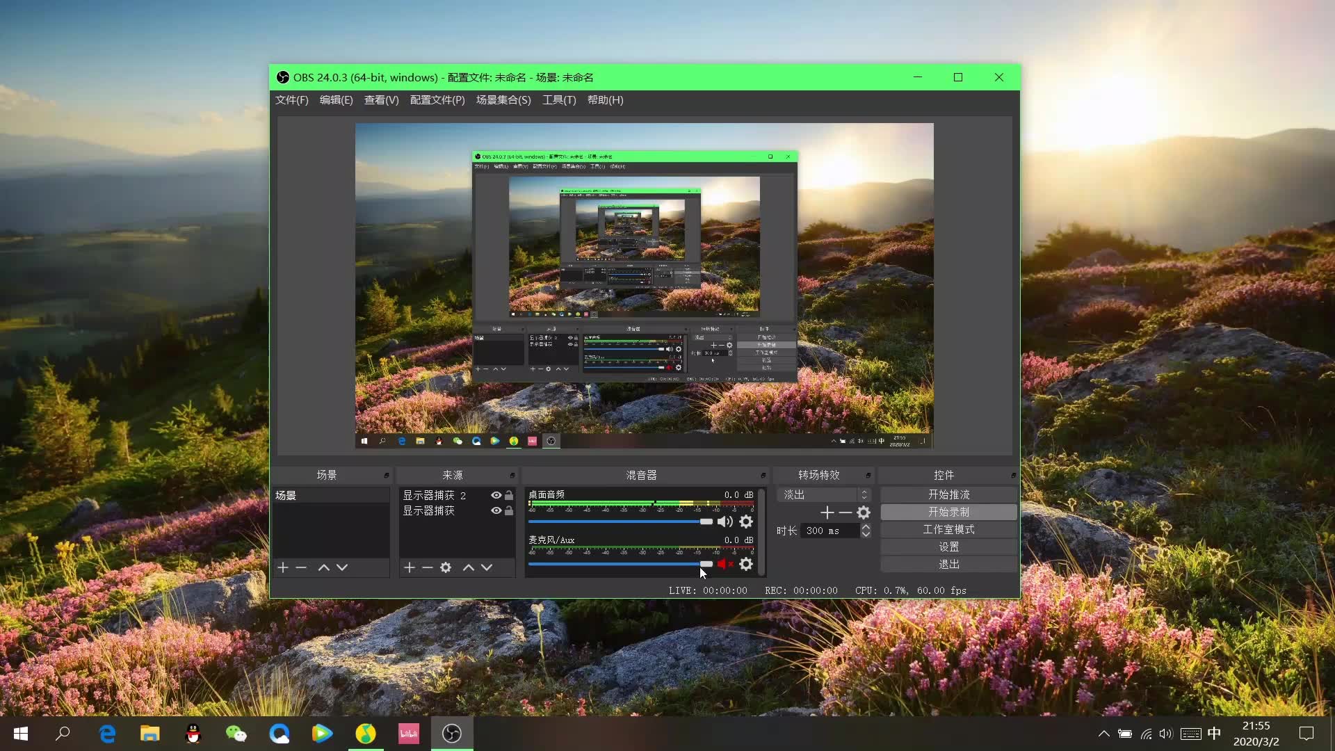Undock the 混音器 panel with float icon
Image resolution: width=1335 pixels, height=751 pixels.
763,475
